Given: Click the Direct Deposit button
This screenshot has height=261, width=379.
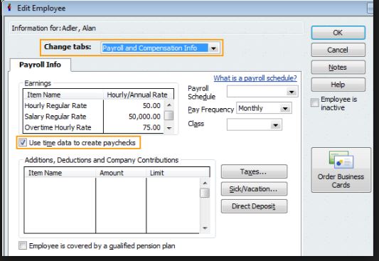Looking at the screenshot, I should (254, 206).
